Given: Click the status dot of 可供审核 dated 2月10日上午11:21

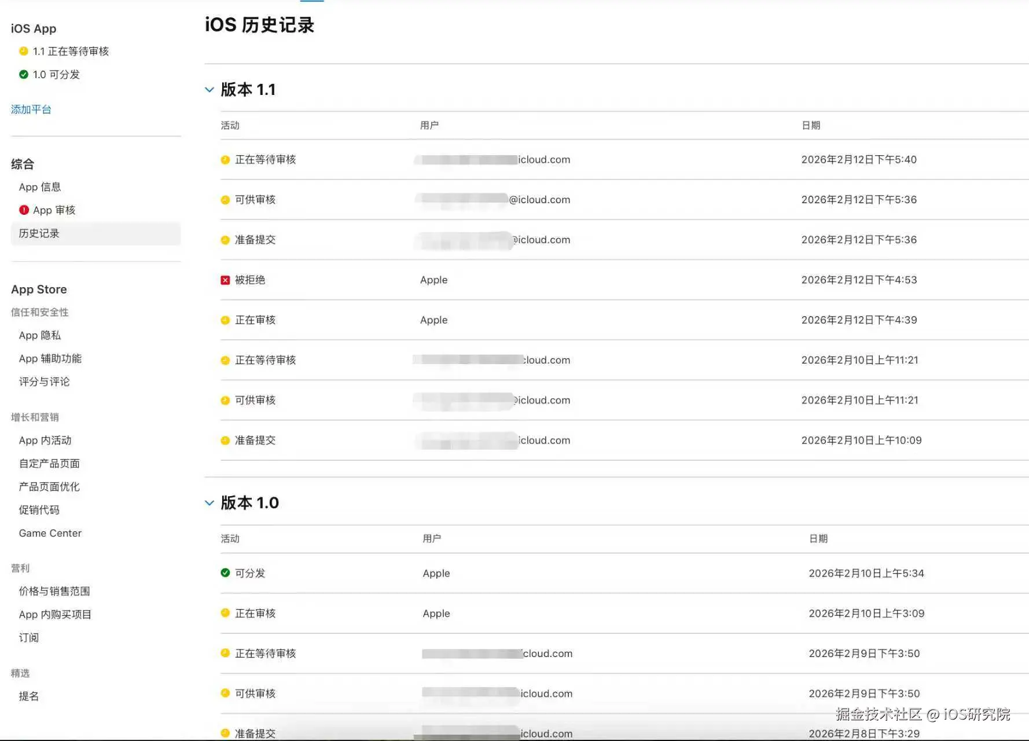Looking at the screenshot, I should tap(225, 401).
